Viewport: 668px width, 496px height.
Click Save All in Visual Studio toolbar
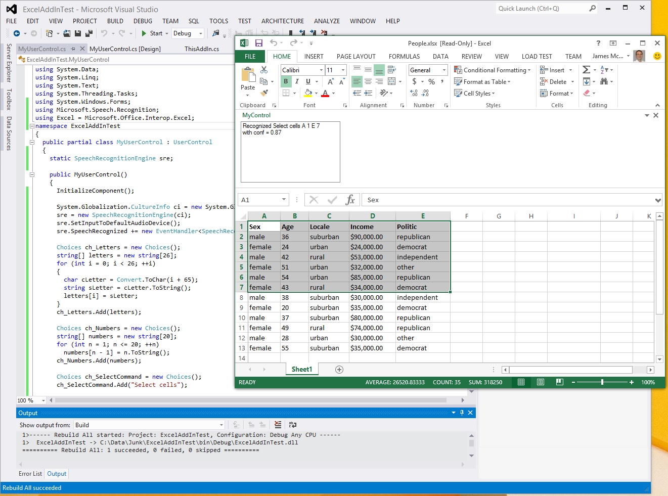pos(89,33)
